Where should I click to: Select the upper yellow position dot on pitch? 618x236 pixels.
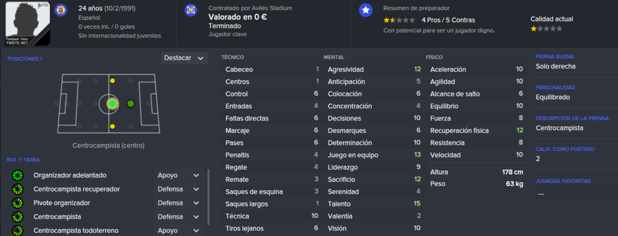click(x=113, y=81)
